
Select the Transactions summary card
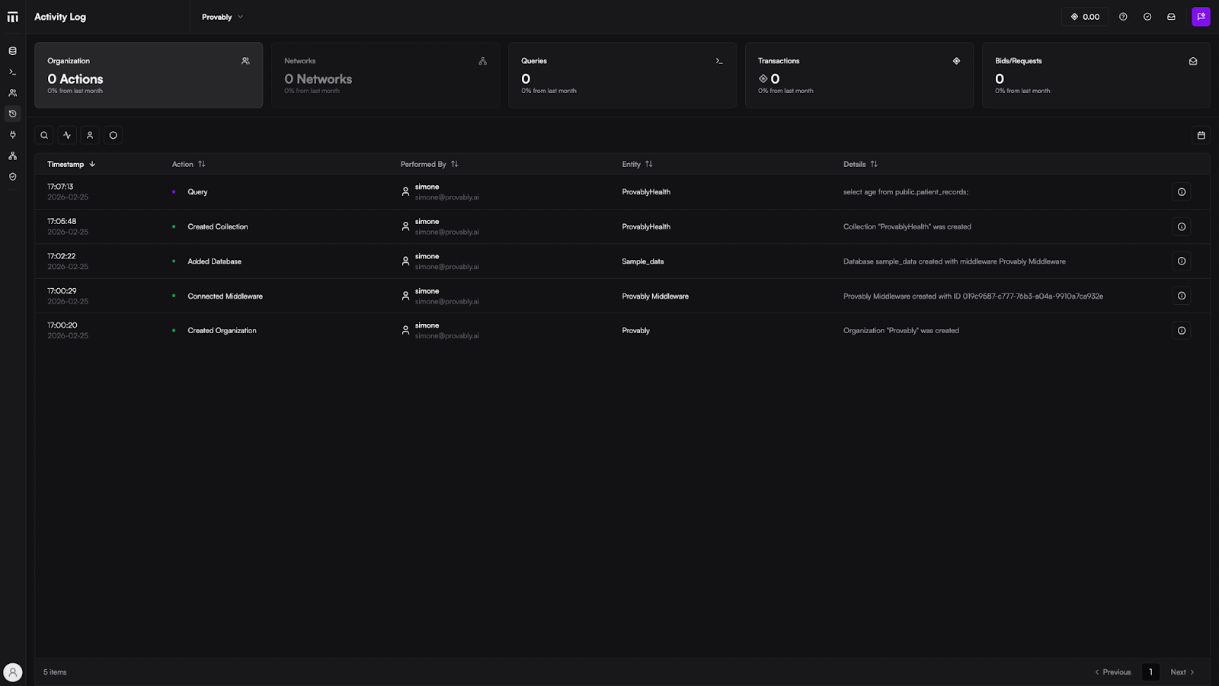coord(859,75)
